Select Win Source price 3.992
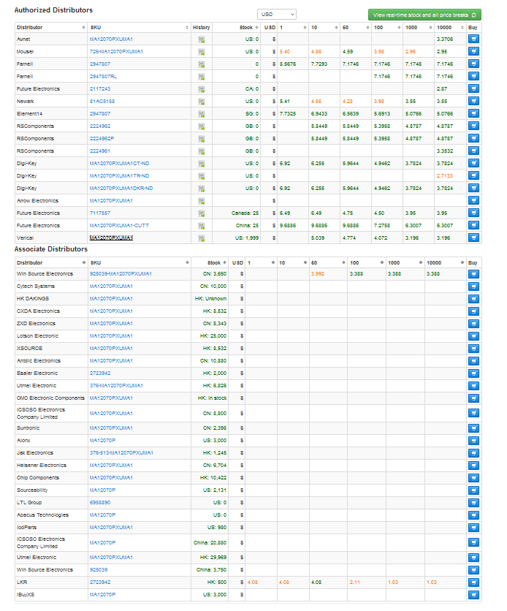Screen dimensions: 507x611 coord(317,274)
